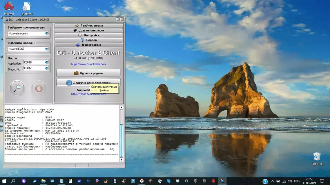The image size is (330, 185).
Task: Follow the www.dc-unlocker.com link
Action: [x=88, y=64]
